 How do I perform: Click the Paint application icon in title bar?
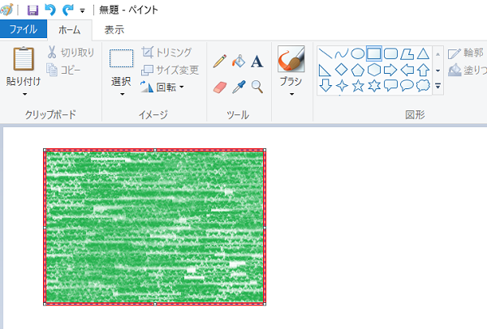click(x=6, y=10)
